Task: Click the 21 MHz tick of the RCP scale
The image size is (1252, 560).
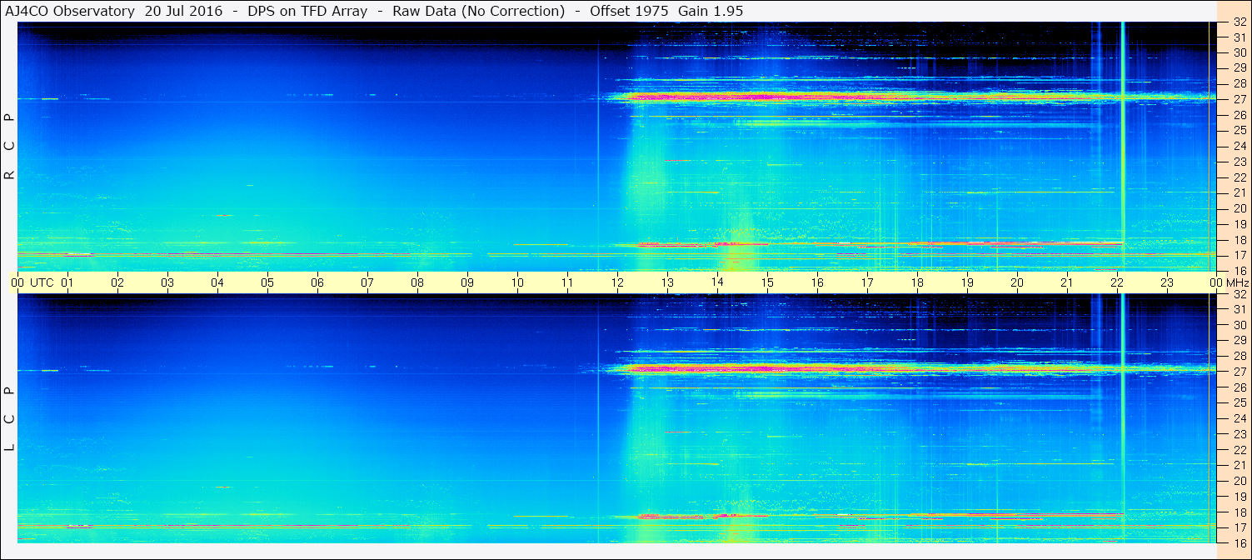Action: (x=1239, y=192)
